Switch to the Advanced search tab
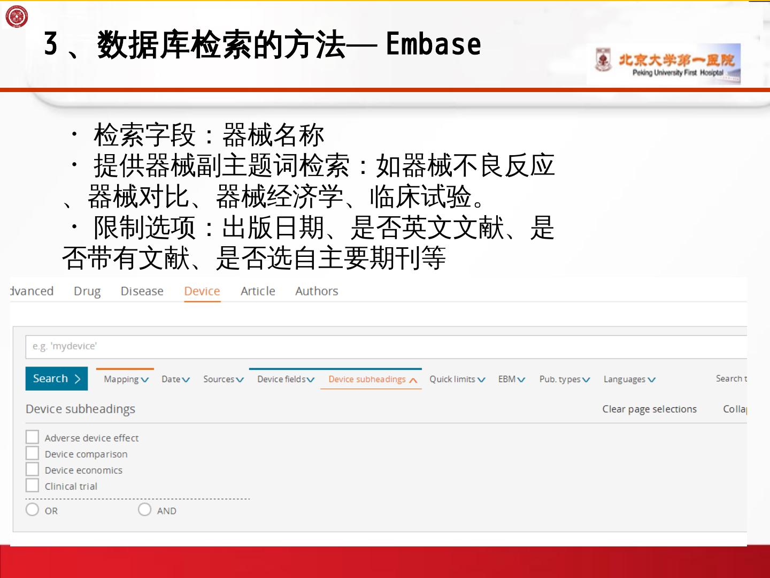Image resolution: width=770 pixels, height=578 pixels. point(32,291)
